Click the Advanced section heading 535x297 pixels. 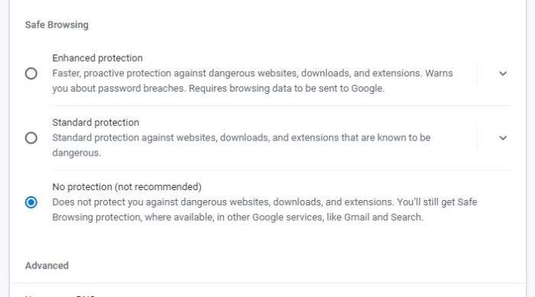tap(47, 266)
